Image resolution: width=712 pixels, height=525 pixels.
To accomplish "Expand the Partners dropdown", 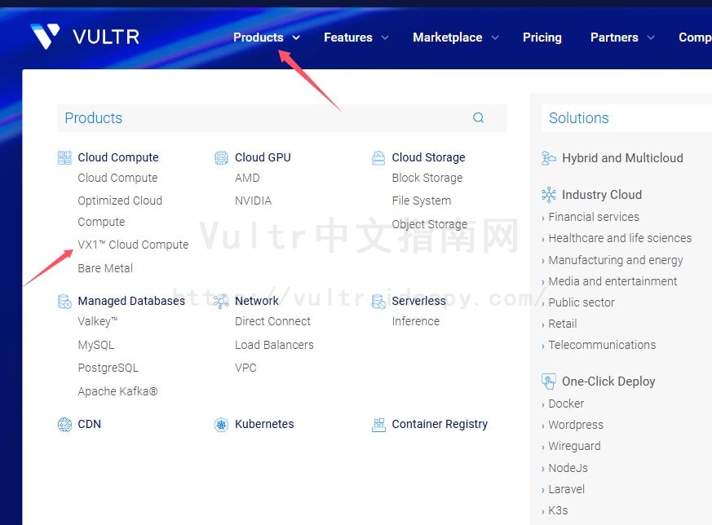I will pos(614,37).
